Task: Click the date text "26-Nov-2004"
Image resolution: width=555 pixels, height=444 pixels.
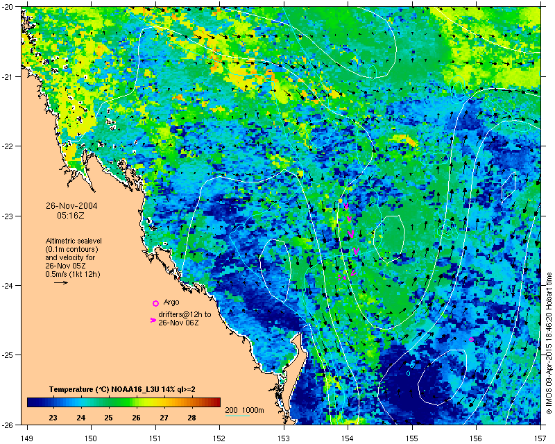Action: tap(72, 206)
